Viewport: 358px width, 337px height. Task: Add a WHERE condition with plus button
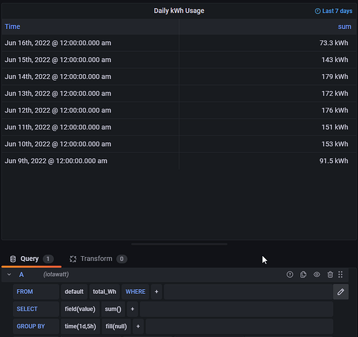click(x=156, y=292)
